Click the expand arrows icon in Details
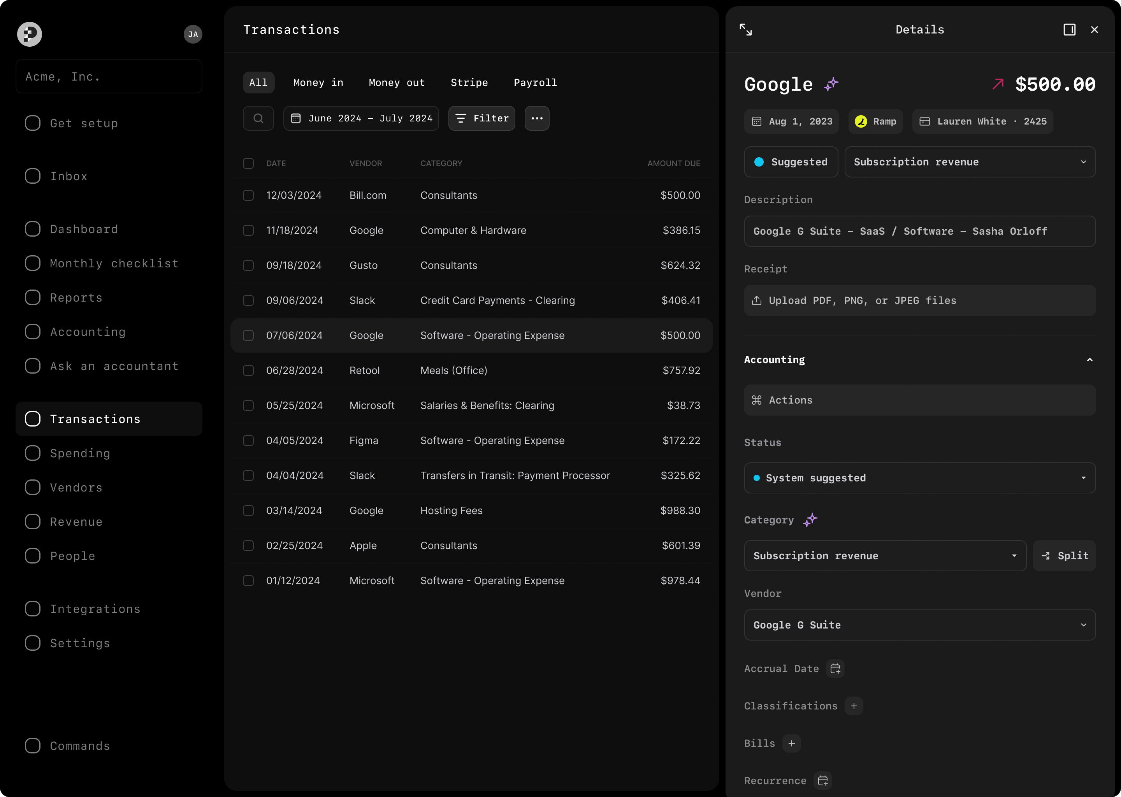Image resolution: width=1121 pixels, height=797 pixels. 745,30
